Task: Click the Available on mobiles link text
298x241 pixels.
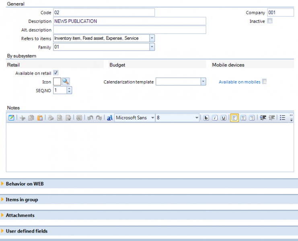Action: pyautogui.click(x=239, y=82)
